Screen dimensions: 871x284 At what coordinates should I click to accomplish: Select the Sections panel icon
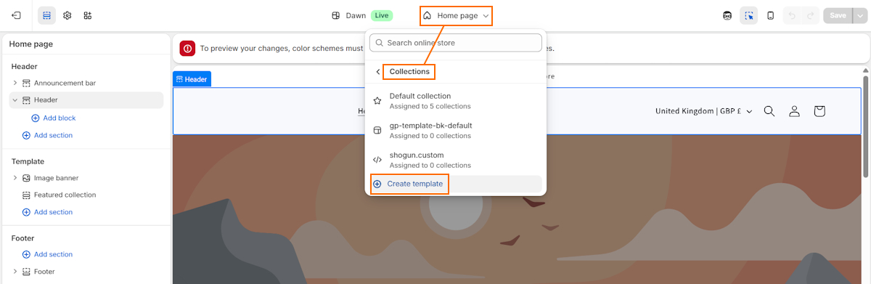coord(46,15)
